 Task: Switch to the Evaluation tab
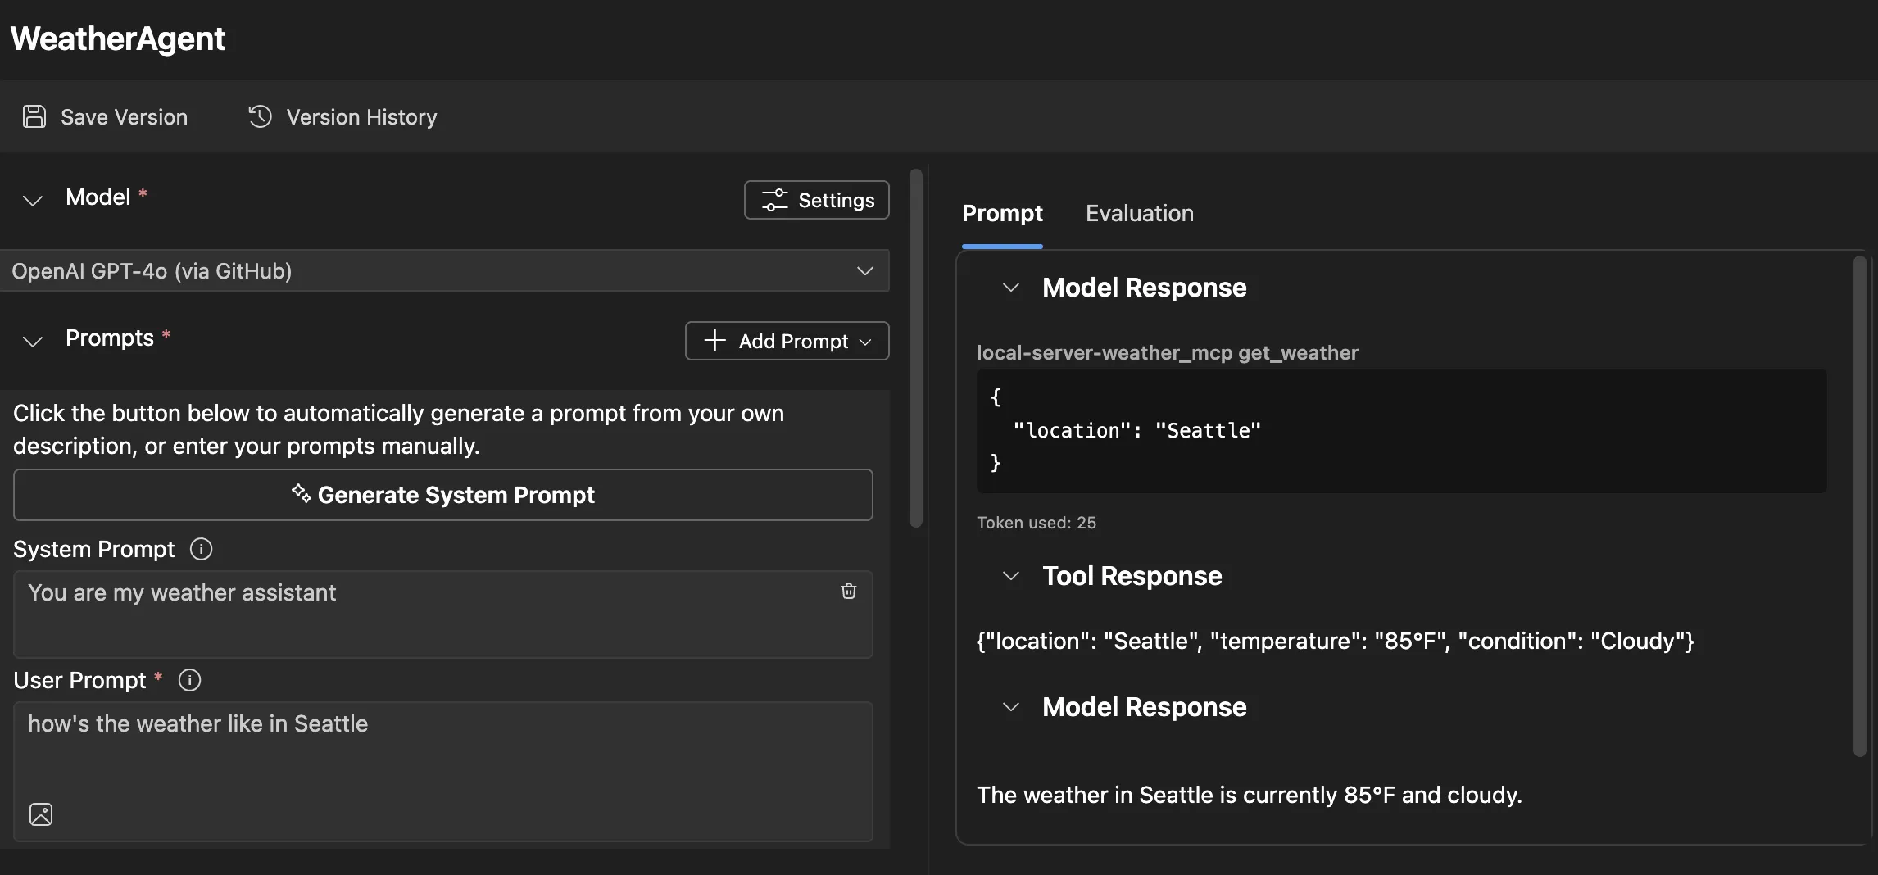pyautogui.click(x=1140, y=213)
